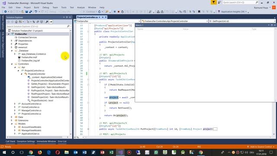Select the GetProject(int) method node
The width and height of the screenshot is (277, 156).
(x=48, y=87)
